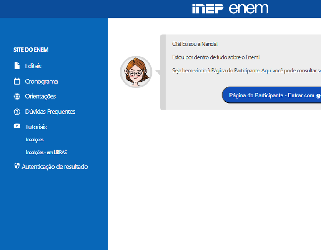Image resolution: width=321 pixels, height=250 pixels.
Task: Open the Editais sidebar link
Action: pyautogui.click(x=33, y=66)
